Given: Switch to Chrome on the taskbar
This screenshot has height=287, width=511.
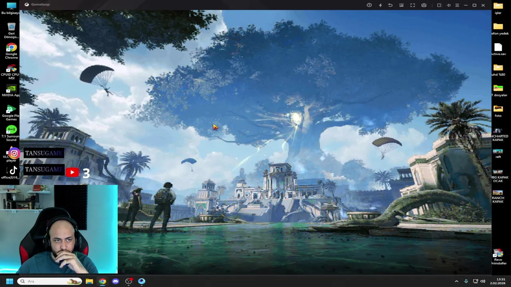Looking at the screenshot, I should tap(103, 281).
